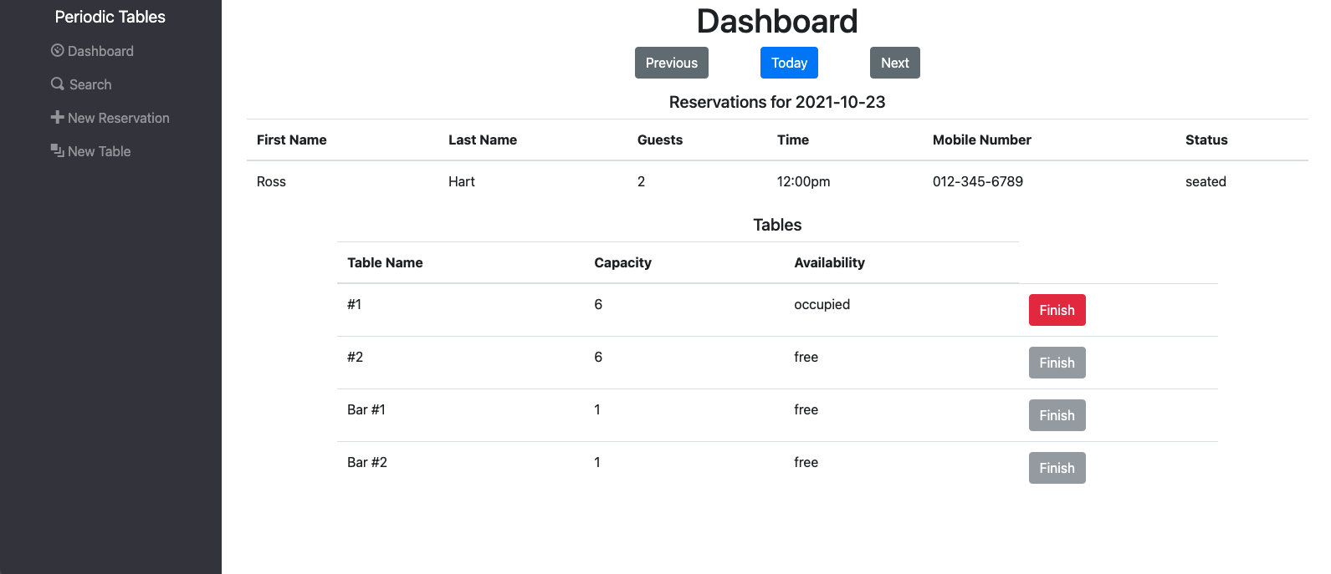
Task: Click Finish for table #2
Action: point(1057,363)
